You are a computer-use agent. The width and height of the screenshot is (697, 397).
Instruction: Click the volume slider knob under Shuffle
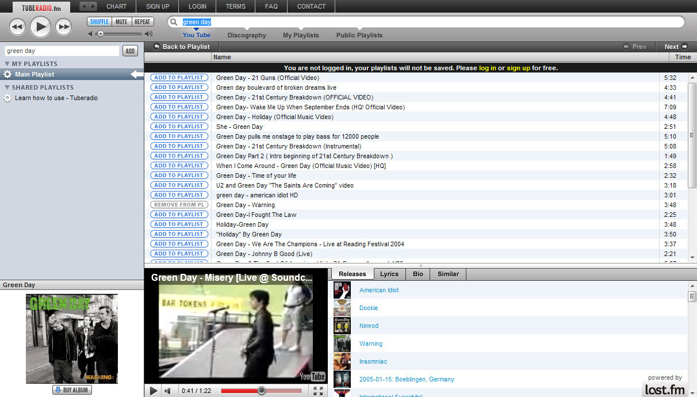(101, 34)
